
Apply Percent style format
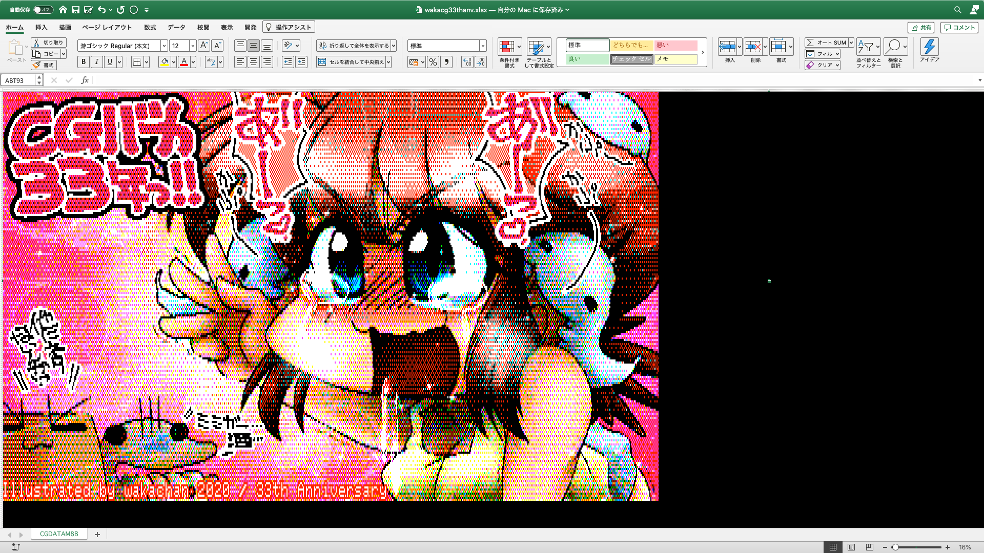[433, 62]
